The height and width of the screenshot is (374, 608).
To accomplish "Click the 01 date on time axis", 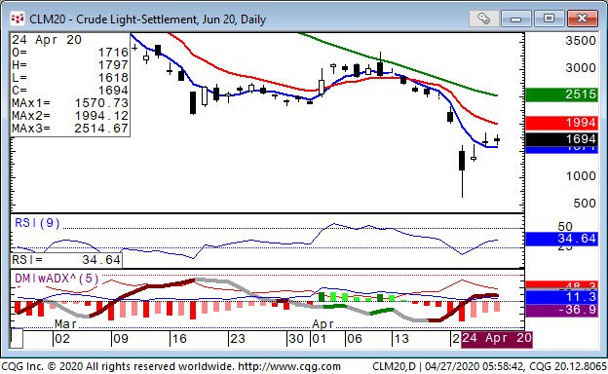I will tap(320, 339).
